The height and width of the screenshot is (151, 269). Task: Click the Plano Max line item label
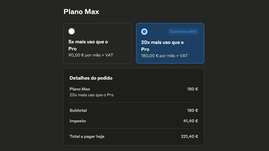point(80,89)
